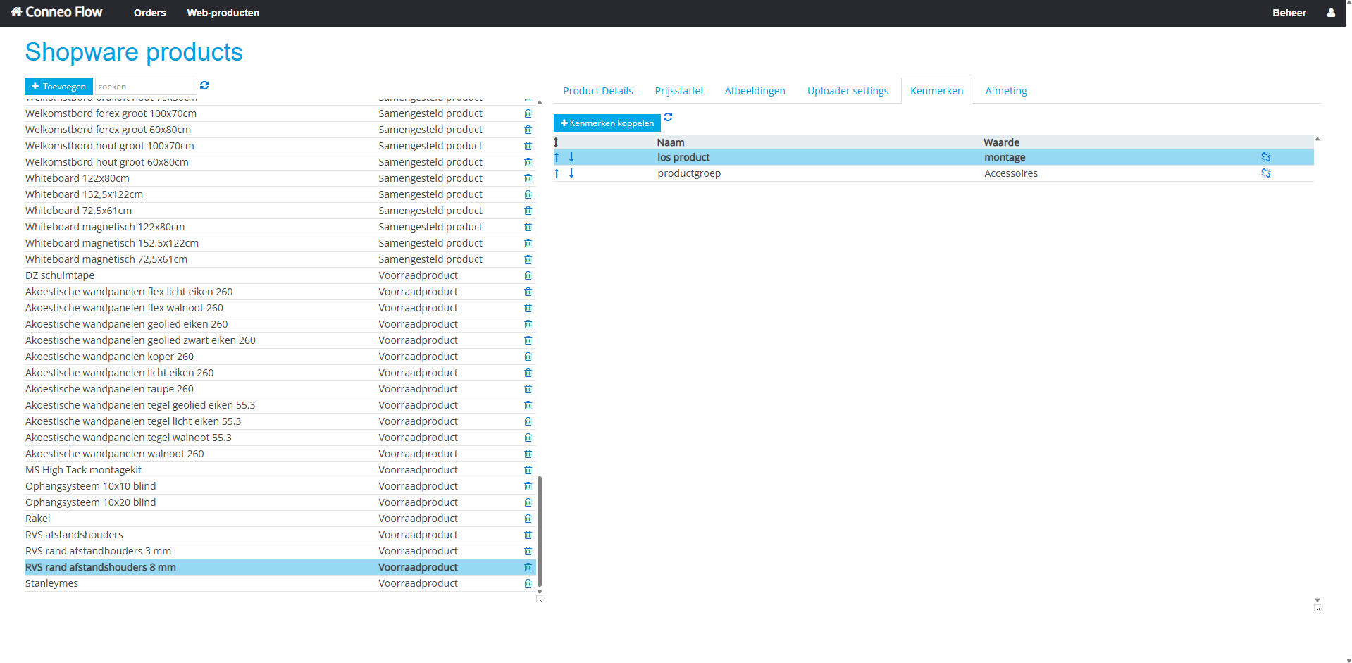
Task: Move 'productgroep' row up
Action: click(557, 173)
